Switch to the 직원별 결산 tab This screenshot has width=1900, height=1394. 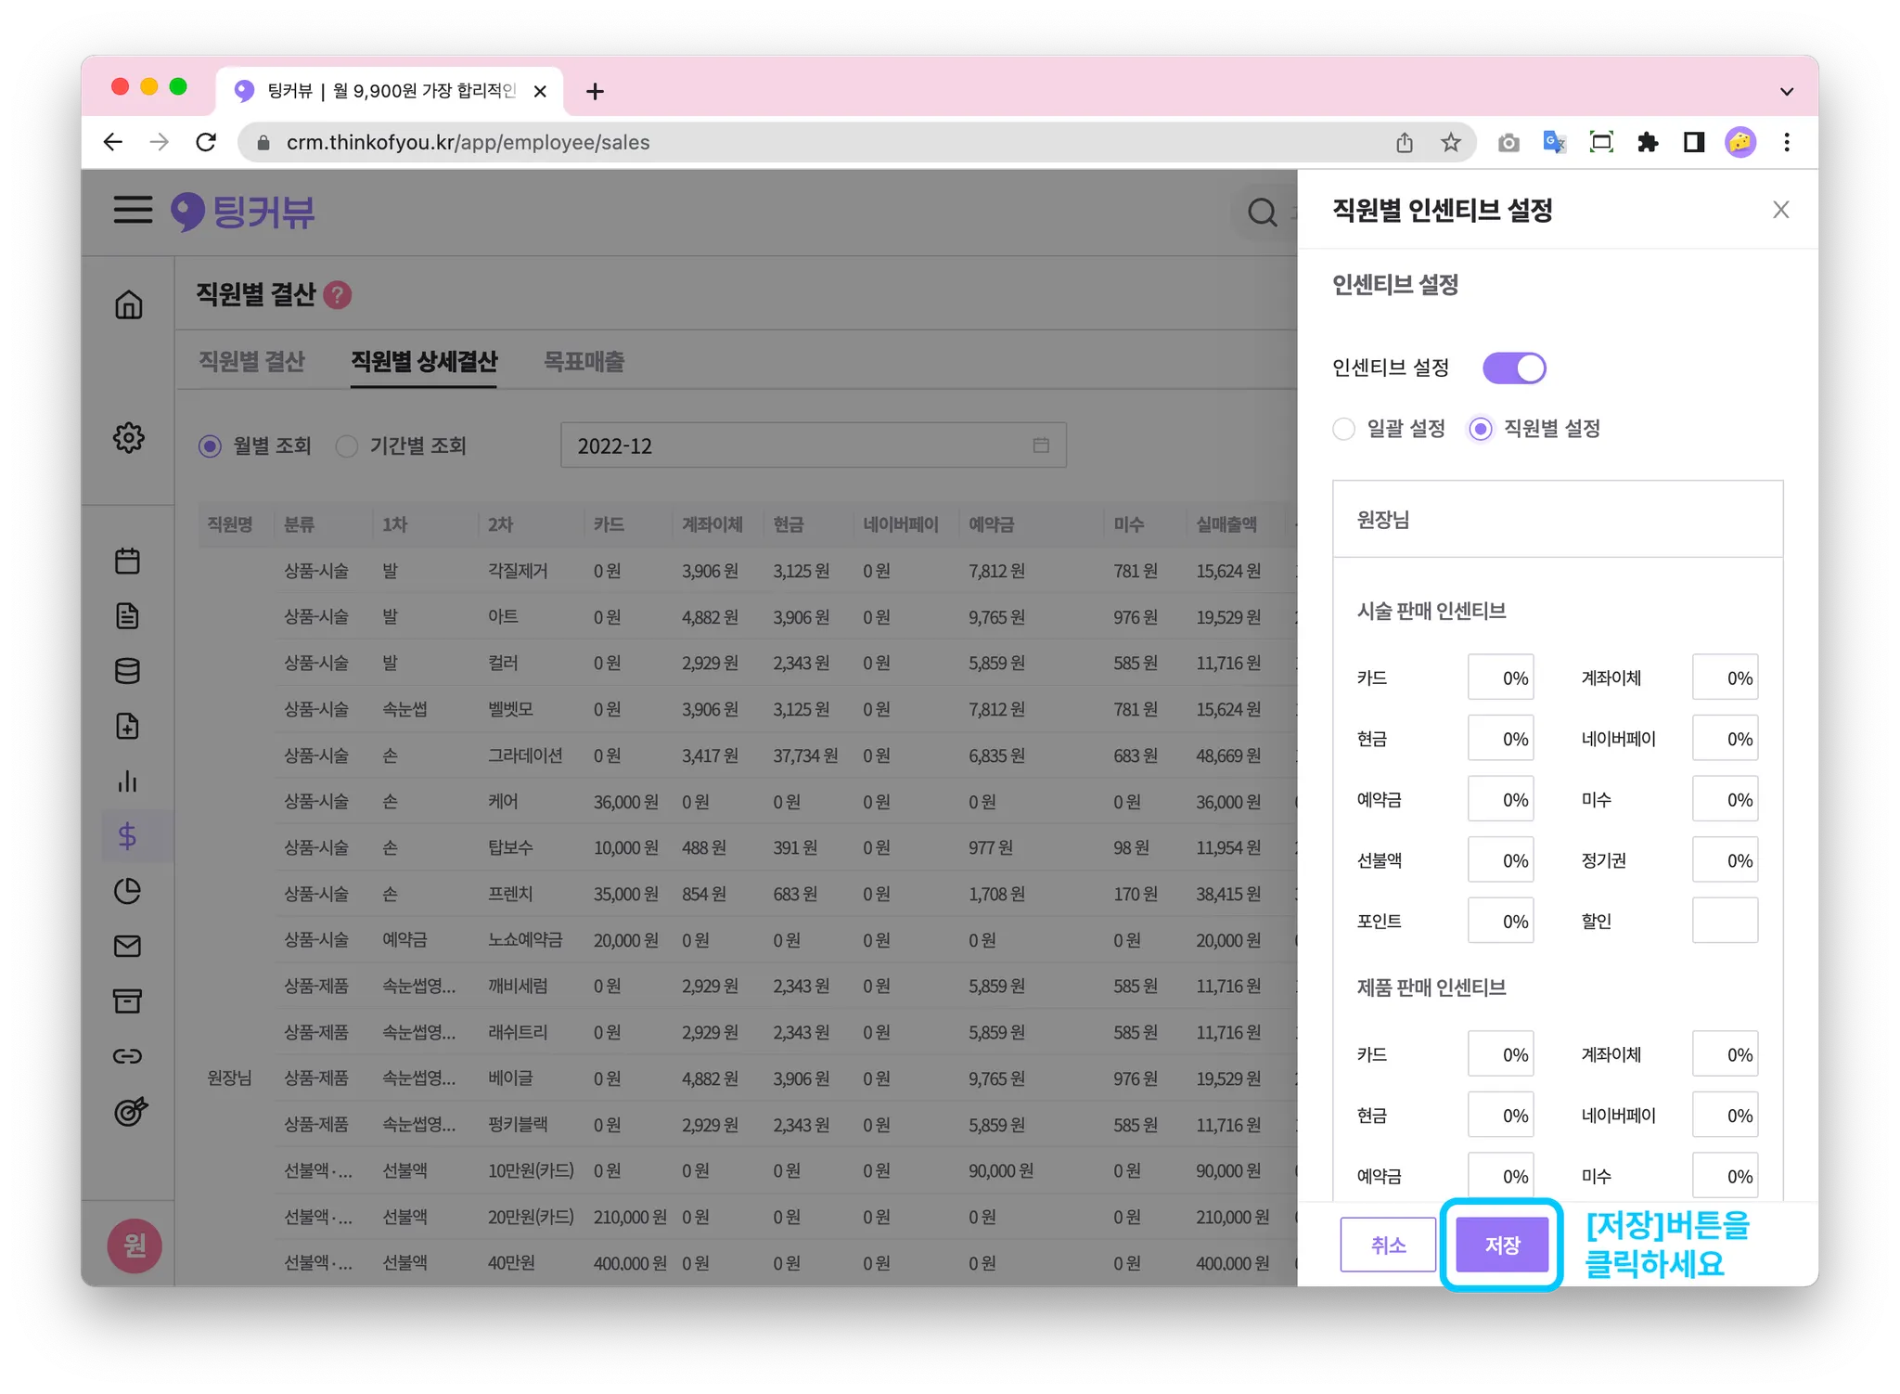click(251, 361)
